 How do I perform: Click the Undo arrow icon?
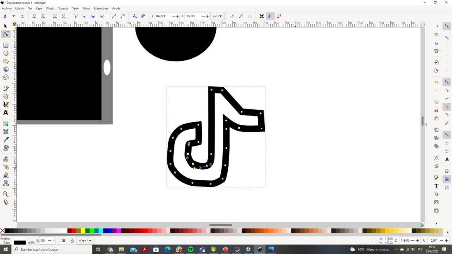click(x=437, y=82)
